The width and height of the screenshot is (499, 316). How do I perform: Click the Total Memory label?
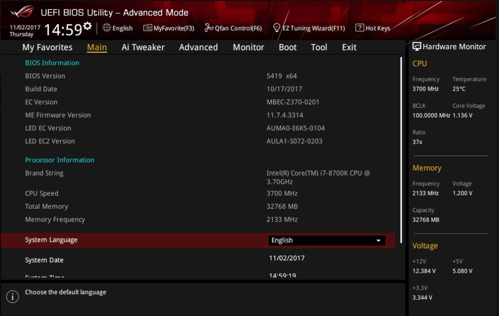tap(46, 206)
